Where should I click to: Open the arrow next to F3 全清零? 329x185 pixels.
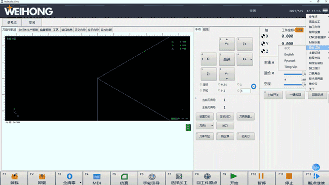(80, 182)
